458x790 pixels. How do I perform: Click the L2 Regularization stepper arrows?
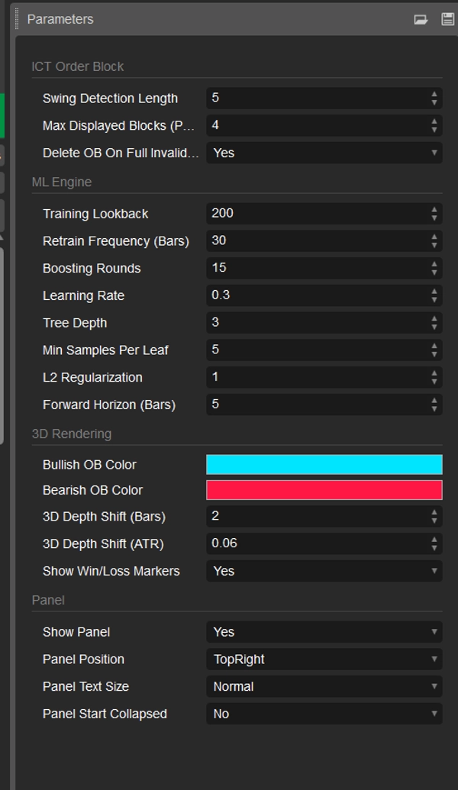click(434, 377)
